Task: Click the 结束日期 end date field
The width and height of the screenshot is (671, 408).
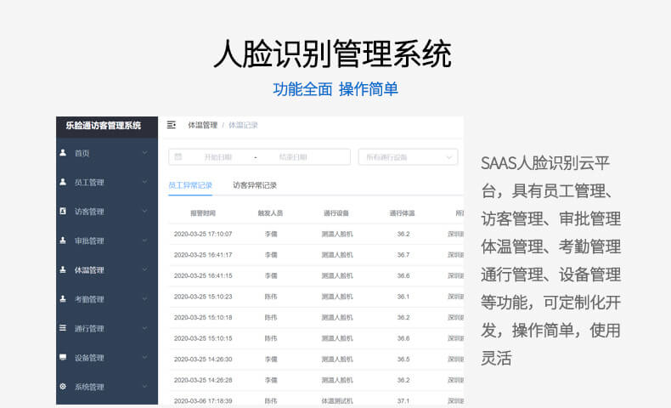Action: (293, 157)
